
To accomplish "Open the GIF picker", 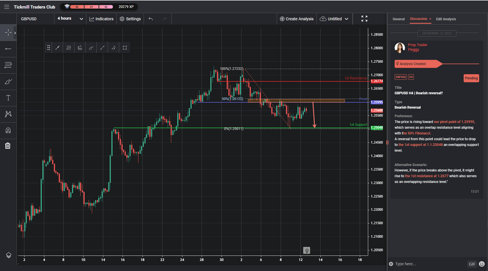I will tap(472, 264).
